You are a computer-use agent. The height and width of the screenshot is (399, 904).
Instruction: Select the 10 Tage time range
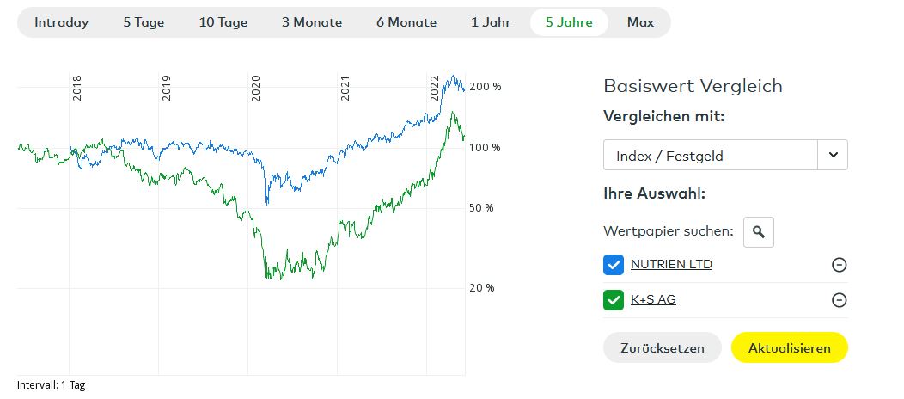click(x=223, y=22)
